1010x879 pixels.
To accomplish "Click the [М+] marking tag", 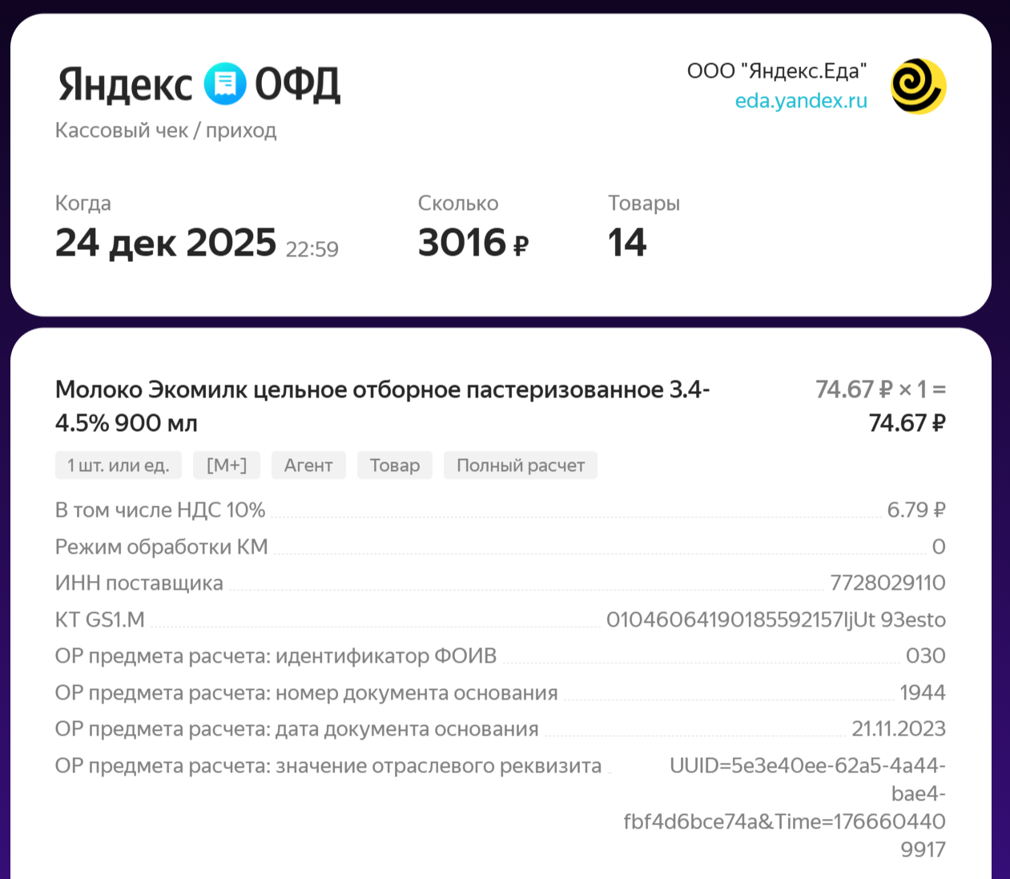I will click(227, 466).
